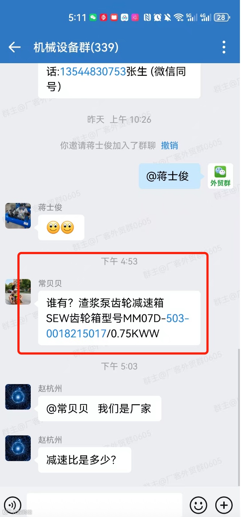Tap the plus attachment icon

click(224, 505)
